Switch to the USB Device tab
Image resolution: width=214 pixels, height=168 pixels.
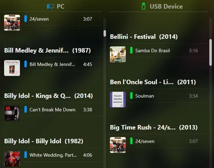coord(162,6)
